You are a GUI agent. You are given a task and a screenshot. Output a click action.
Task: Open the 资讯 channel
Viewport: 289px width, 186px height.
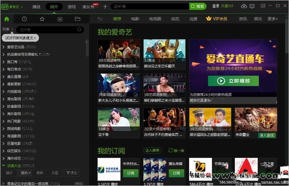point(243,19)
